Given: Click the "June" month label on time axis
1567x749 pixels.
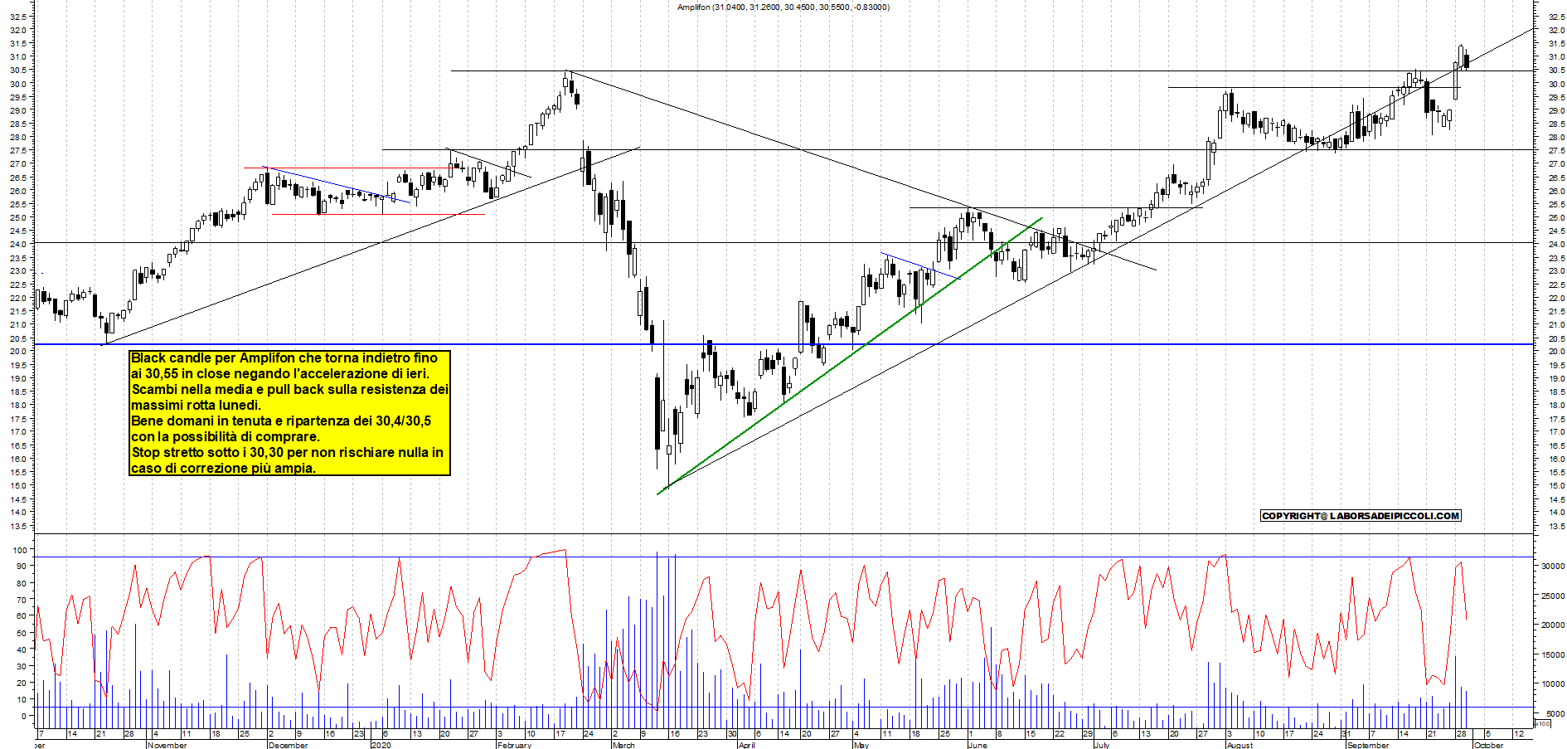Looking at the screenshot, I should pos(978,745).
